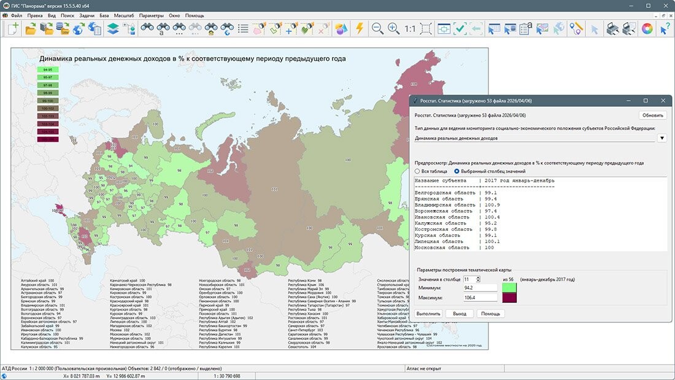675x380 pixels.
Task: Set map scale to 1:1
Action: click(410, 28)
